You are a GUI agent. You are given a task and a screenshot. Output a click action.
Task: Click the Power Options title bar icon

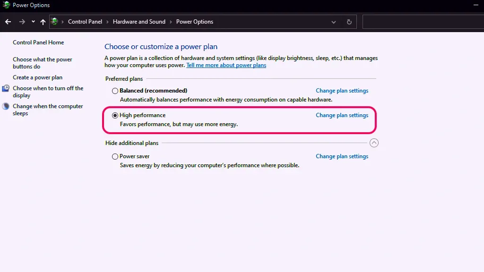(x=6, y=5)
